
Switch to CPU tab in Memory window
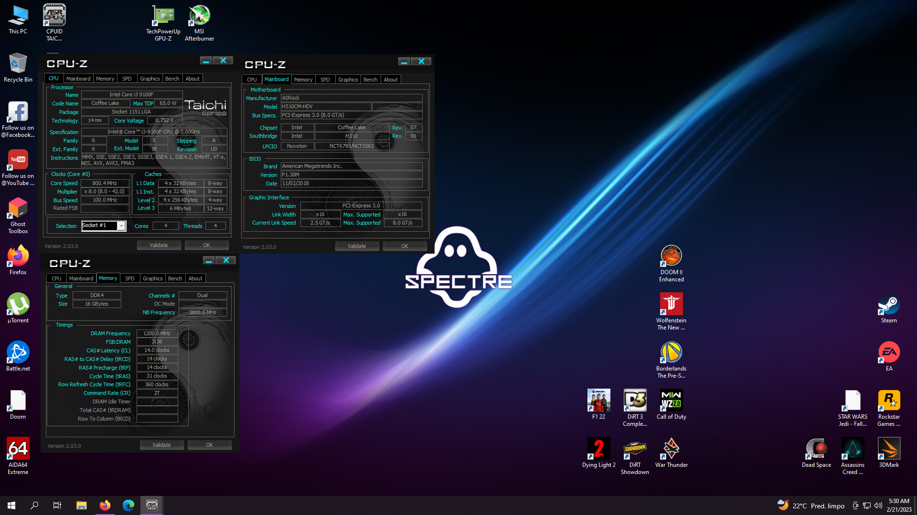[56, 278]
